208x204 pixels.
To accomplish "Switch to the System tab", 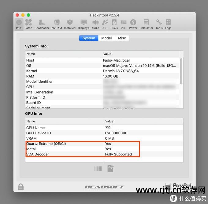I will [x=89, y=38].
